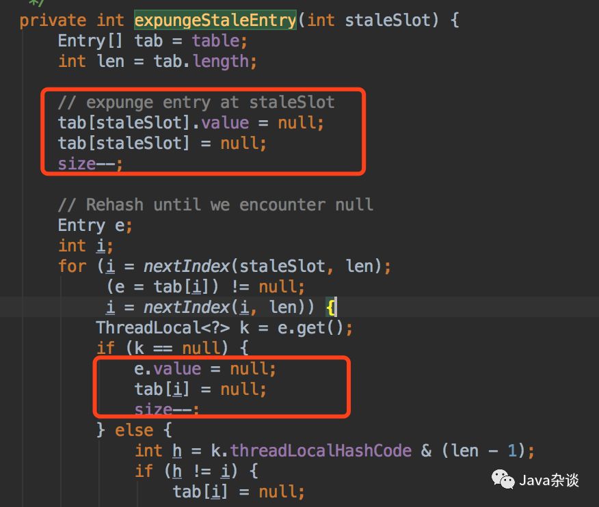Click "threadLocalHashCode" field
The height and width of the screenshot is (507, 599).
coord(321,451)
